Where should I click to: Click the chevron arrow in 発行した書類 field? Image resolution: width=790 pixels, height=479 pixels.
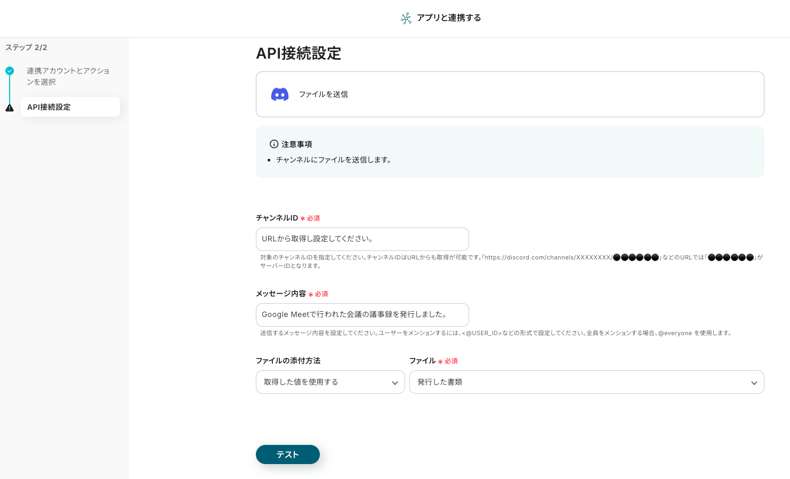754,383
